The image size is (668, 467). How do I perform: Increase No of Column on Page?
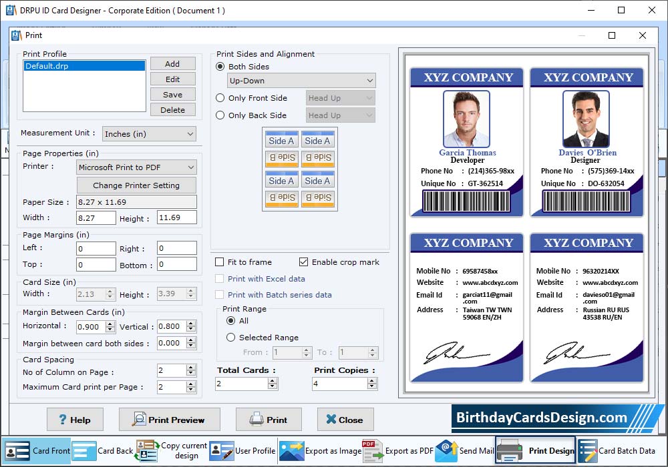coord(191,368)
